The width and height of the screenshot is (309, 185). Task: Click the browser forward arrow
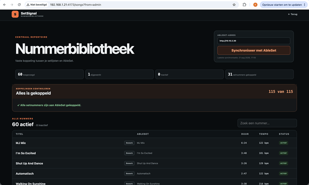click(x=12, y=5)
